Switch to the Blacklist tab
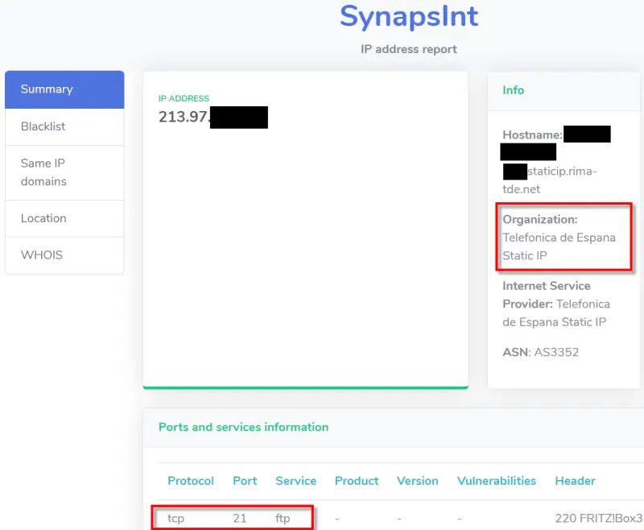This screenshot has height=530, width=644. 43,126
